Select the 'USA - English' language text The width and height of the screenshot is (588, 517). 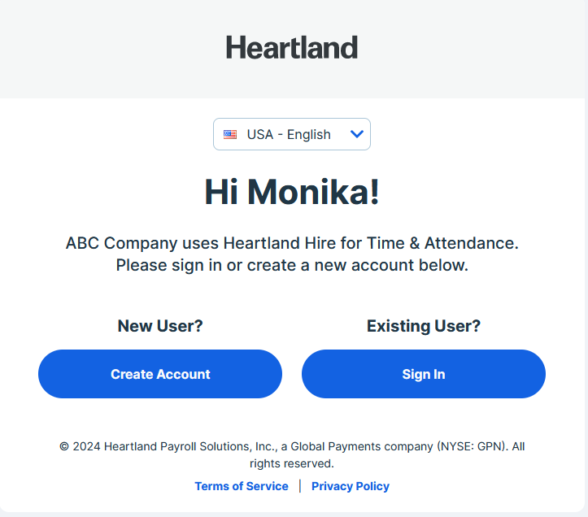point(289,134)
